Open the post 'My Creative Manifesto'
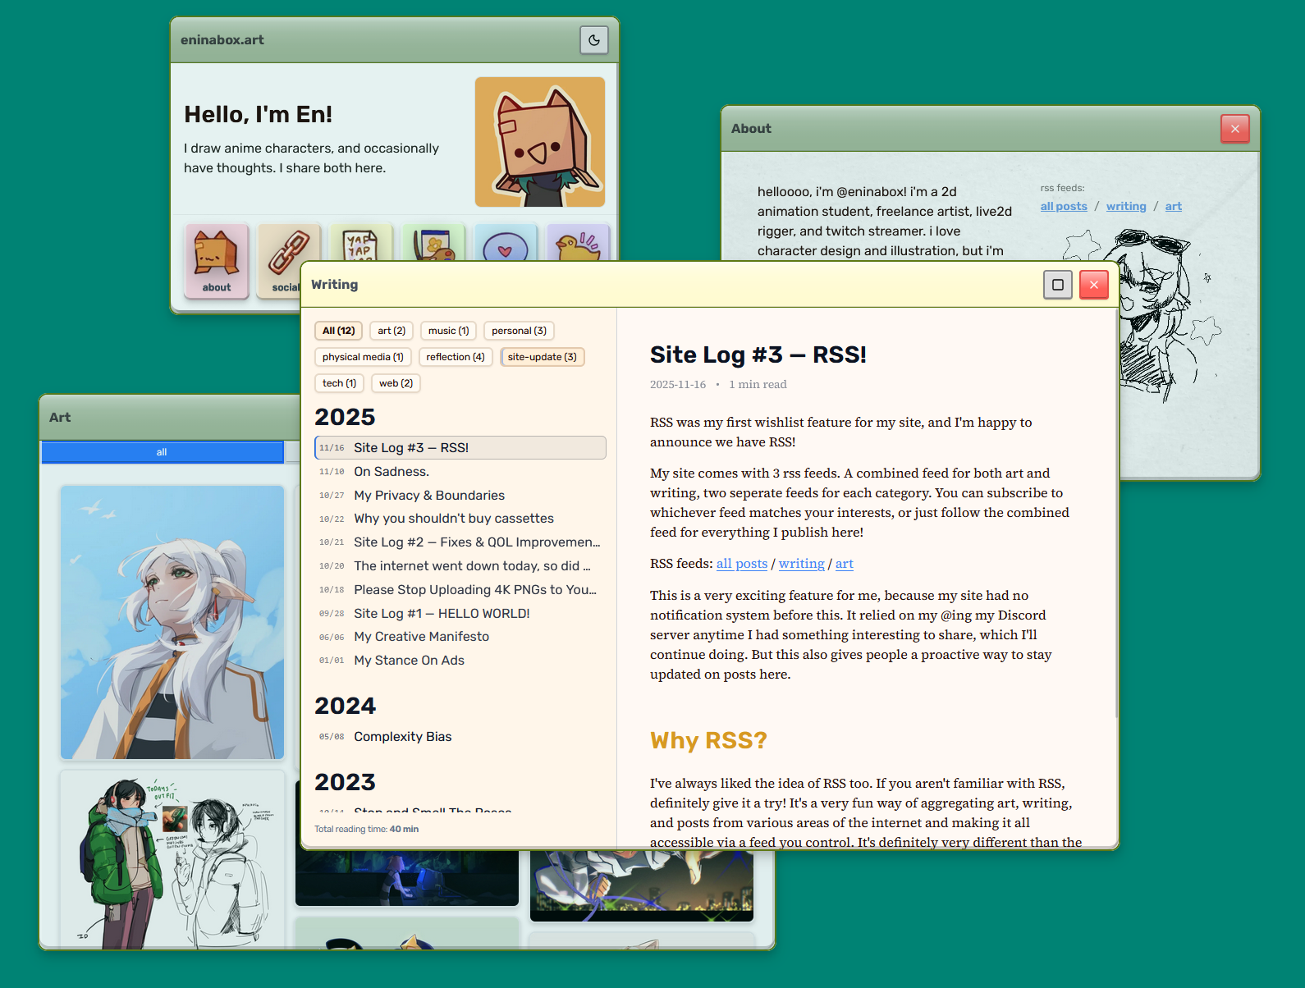The height and width of the screenshot is (988, 1305). [421, 637]
